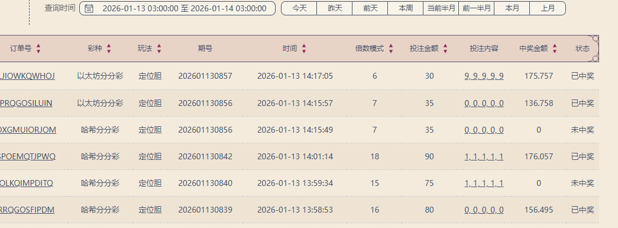
Task: Click bet amount 90
Action: coord(429,156)
